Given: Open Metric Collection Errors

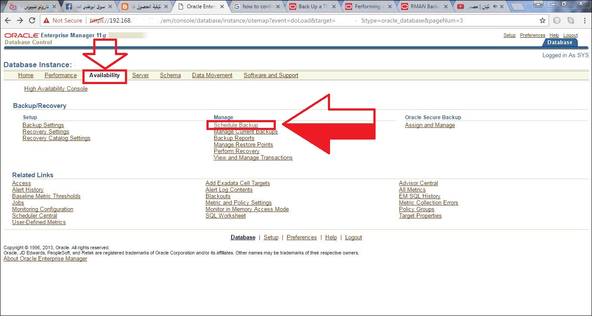Looking at the screenshot, I should point(428,203).
